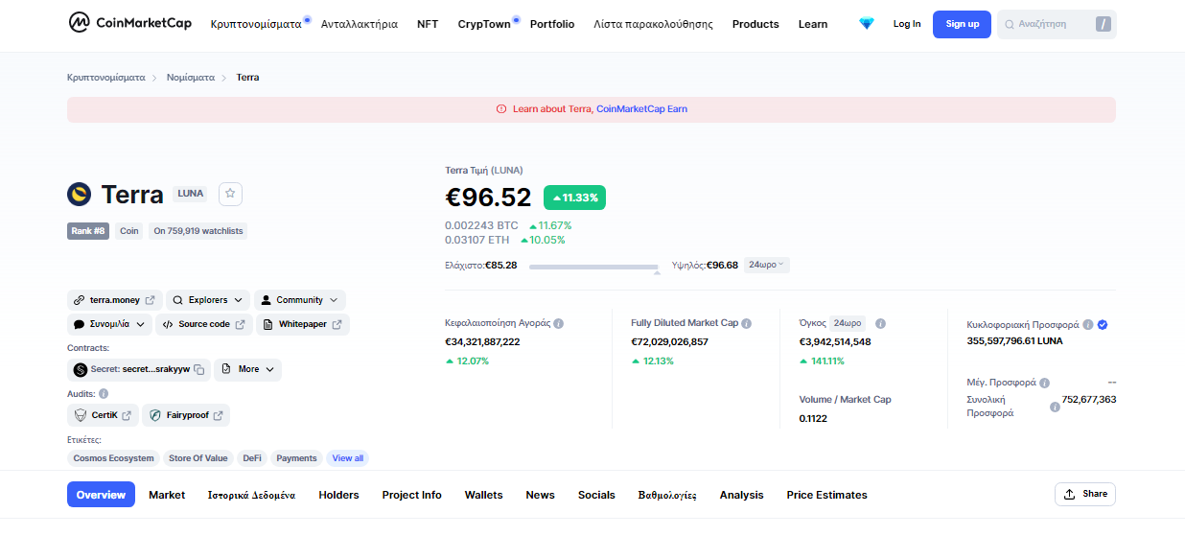
Task: Open the Community dropdown
Action: (x=299, y=300)
